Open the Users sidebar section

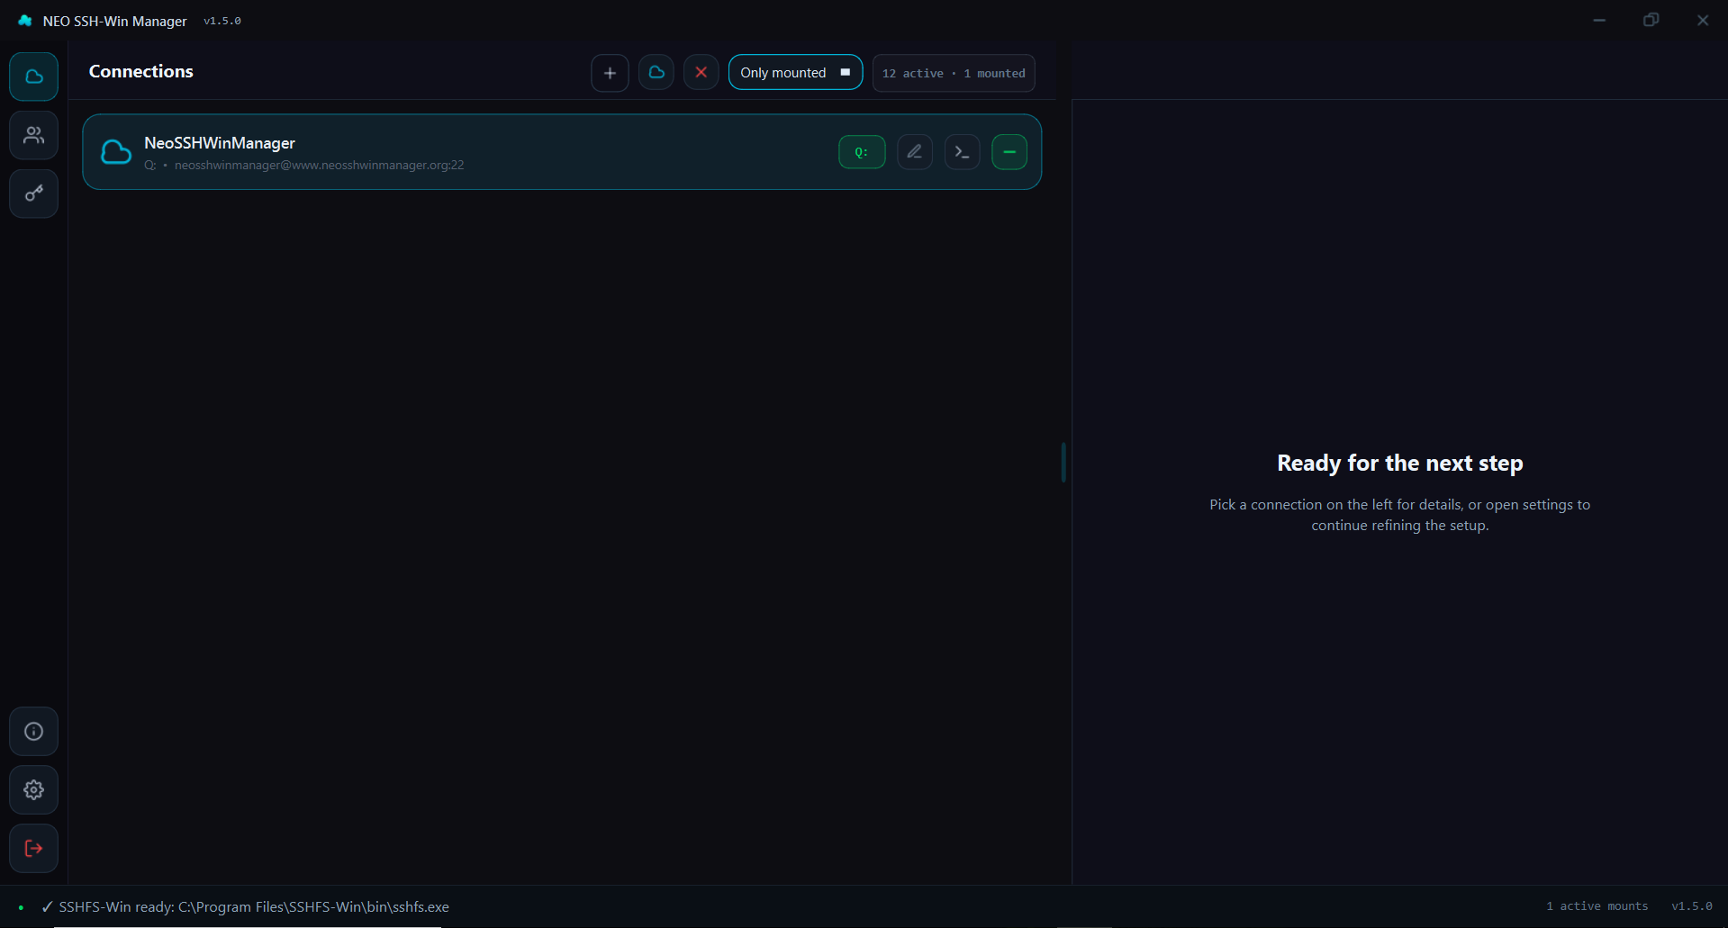(34, 135)
